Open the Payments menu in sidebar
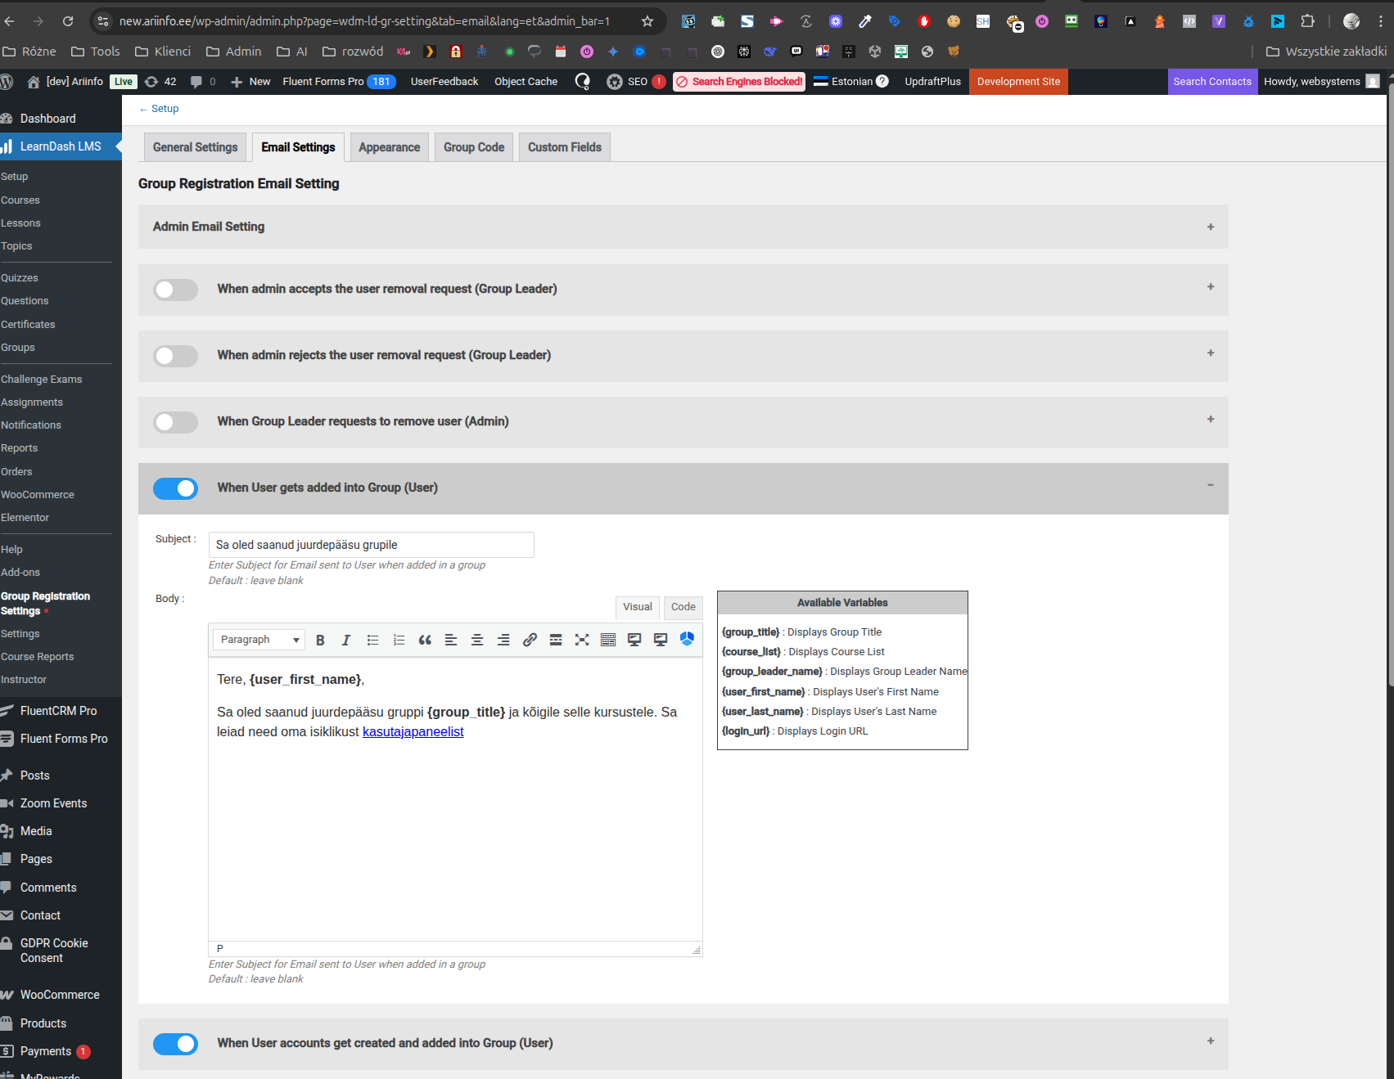This screenshot has height=1079, width=1394. (46, 1051)
